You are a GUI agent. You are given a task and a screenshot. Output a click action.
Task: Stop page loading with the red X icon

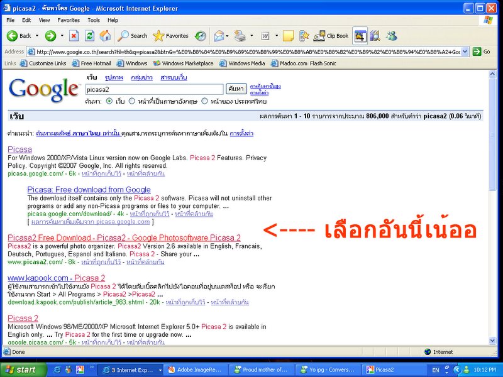pos(74,36)
